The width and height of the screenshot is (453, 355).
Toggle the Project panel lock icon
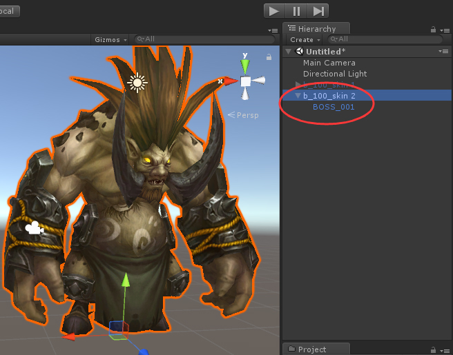pos(433,350)
